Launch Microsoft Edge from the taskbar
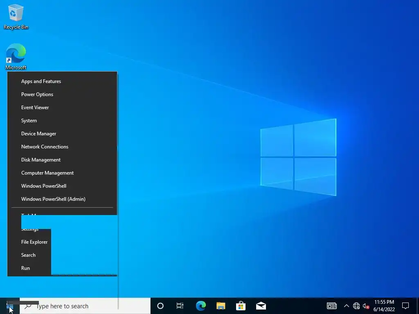419x314 pixels. [200, 306]
